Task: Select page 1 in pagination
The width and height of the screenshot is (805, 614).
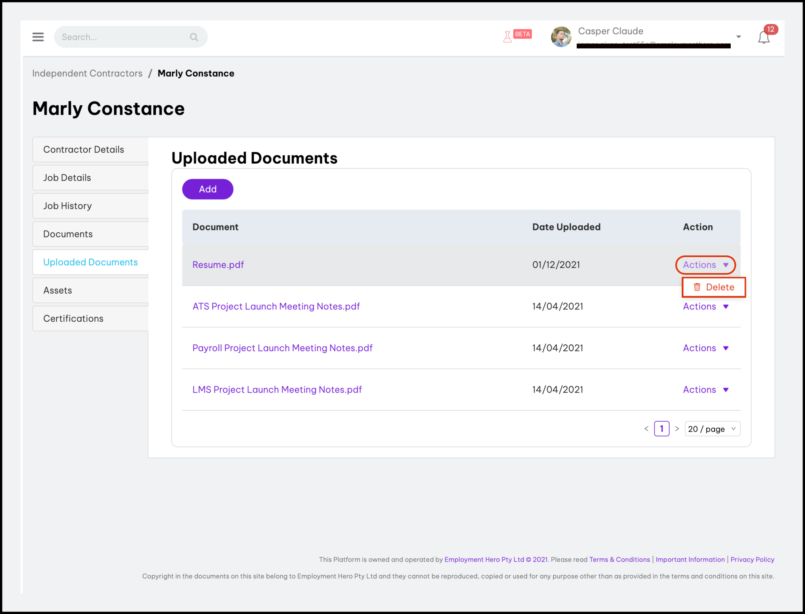Action: (x=661, y=429)
